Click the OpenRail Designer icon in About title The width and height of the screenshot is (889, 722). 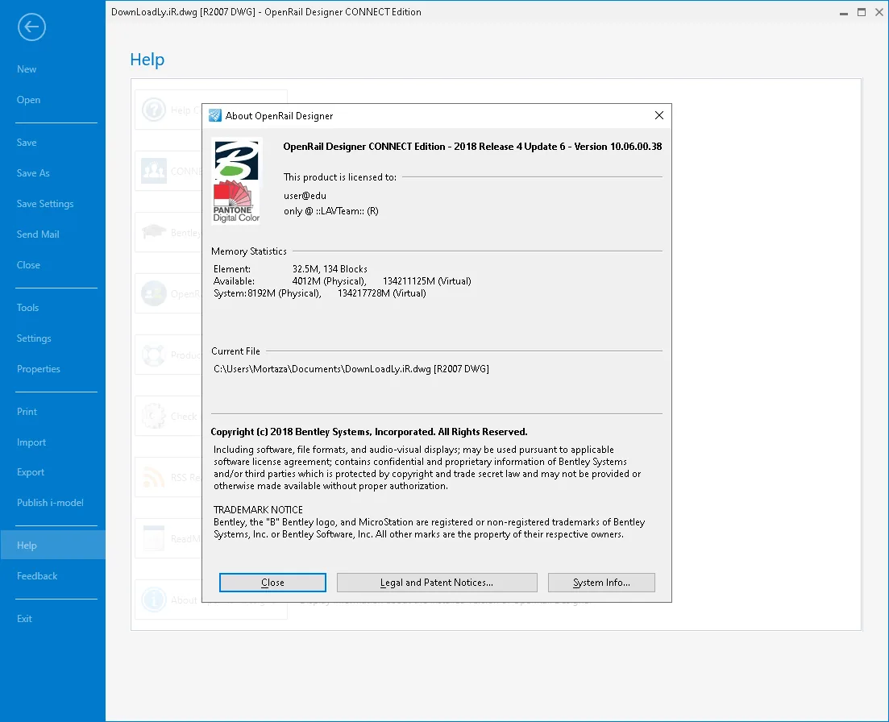coord(215,115)
